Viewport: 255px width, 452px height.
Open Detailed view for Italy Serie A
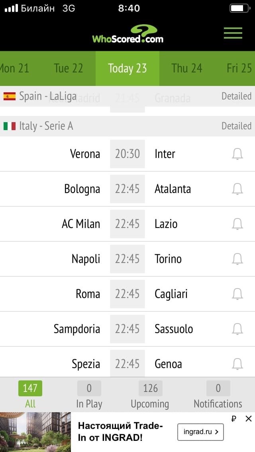point(236,126)
